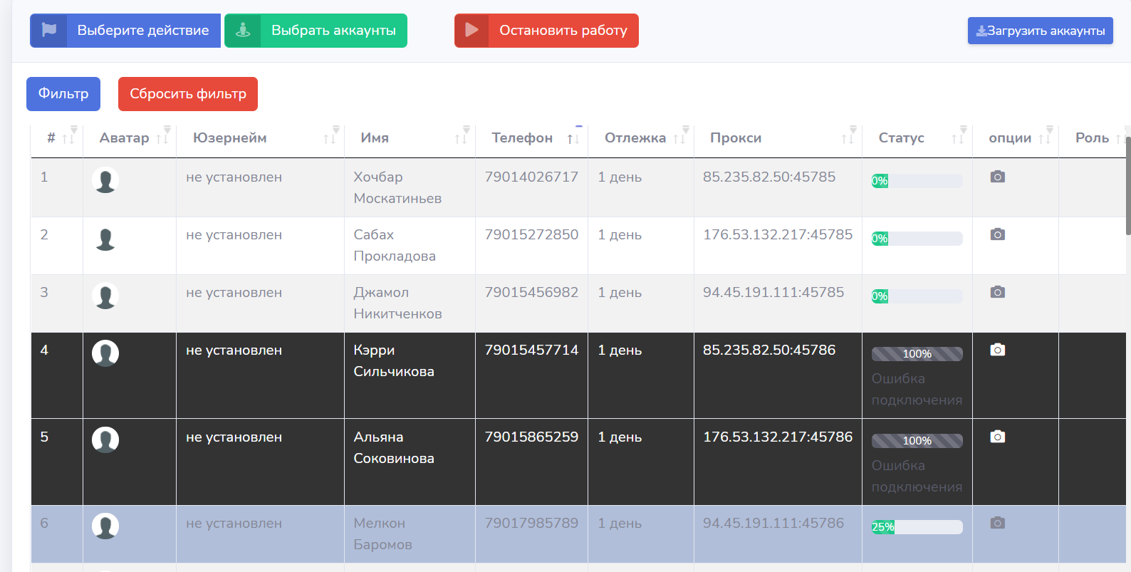
Task: Click camera icon for account row 1
Action: 997,177
